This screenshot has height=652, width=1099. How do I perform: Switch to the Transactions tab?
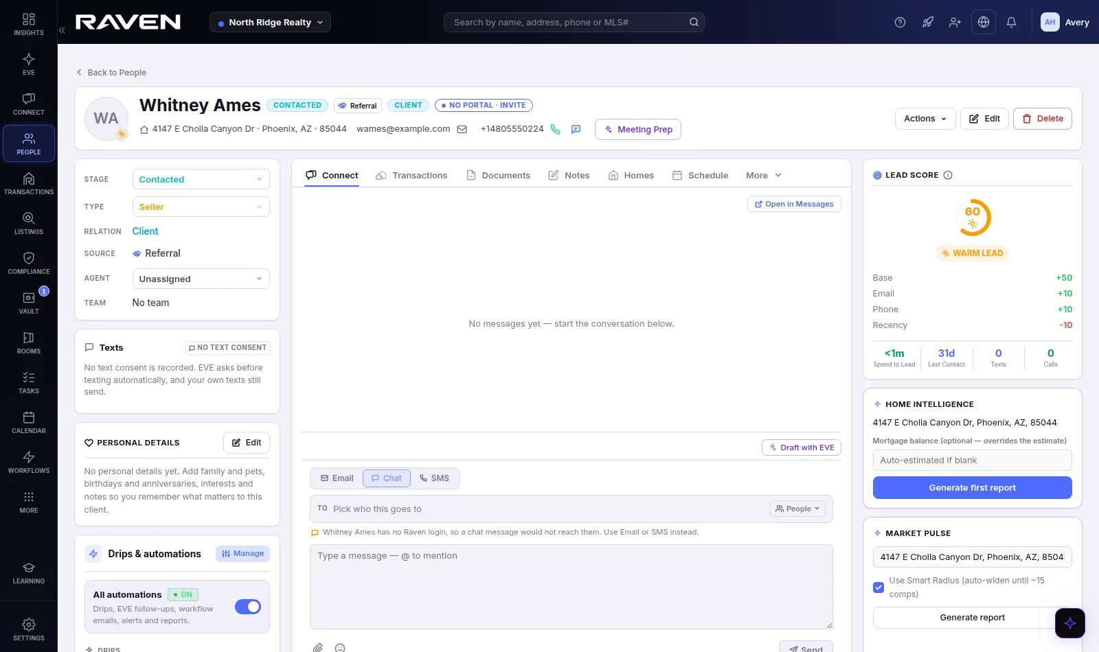pos(411,175)
